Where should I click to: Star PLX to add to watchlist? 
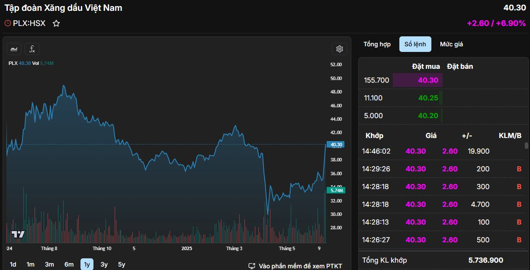[56, 23]
